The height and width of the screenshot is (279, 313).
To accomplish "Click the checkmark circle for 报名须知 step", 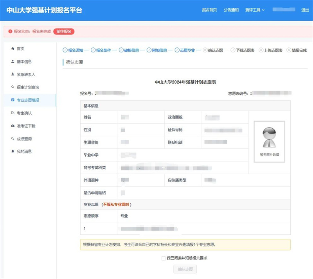I will click(65, 50).
